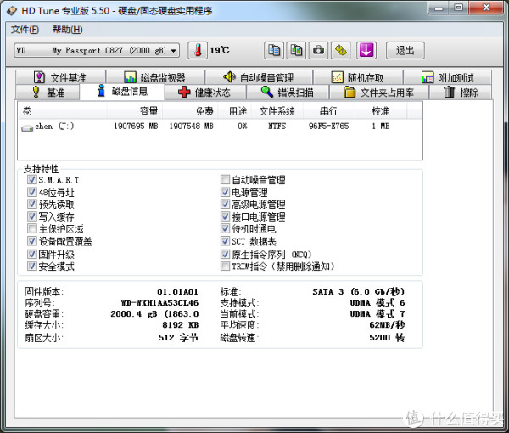The width and height of the screenshot is (509, 433).
Task: Open the options gear icon
Action: [x=341, y=50]
